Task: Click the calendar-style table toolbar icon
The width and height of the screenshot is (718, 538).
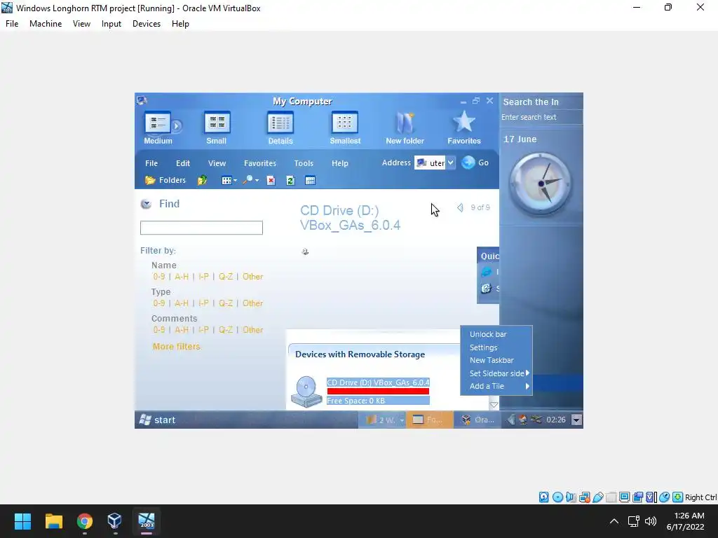Action: point(310,180)
